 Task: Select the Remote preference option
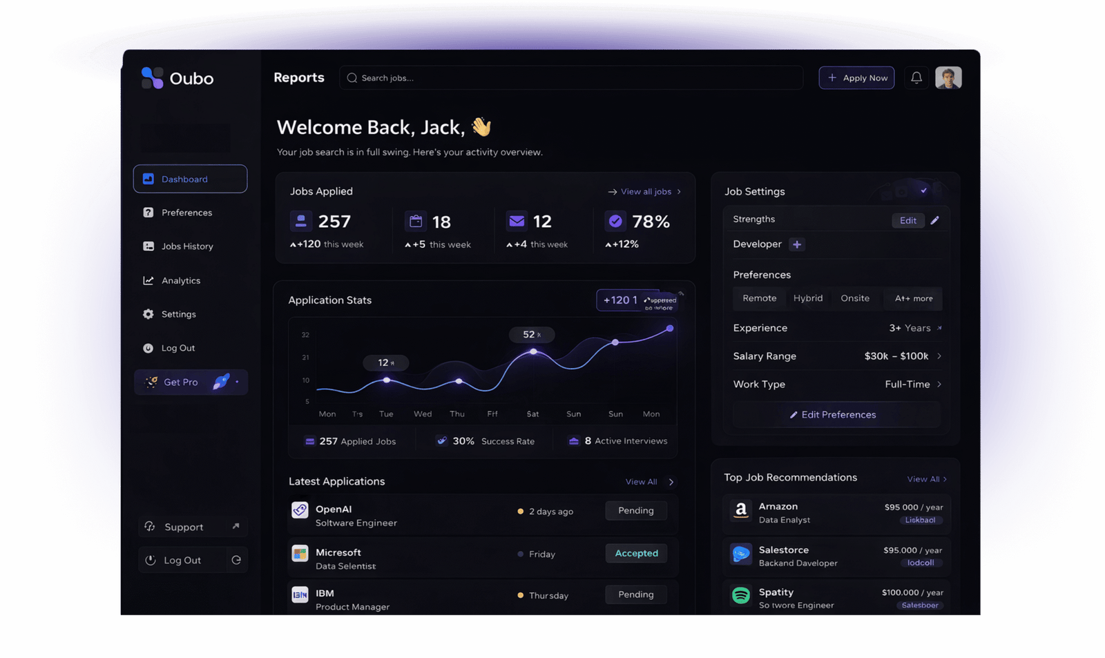tap(759, 298)
